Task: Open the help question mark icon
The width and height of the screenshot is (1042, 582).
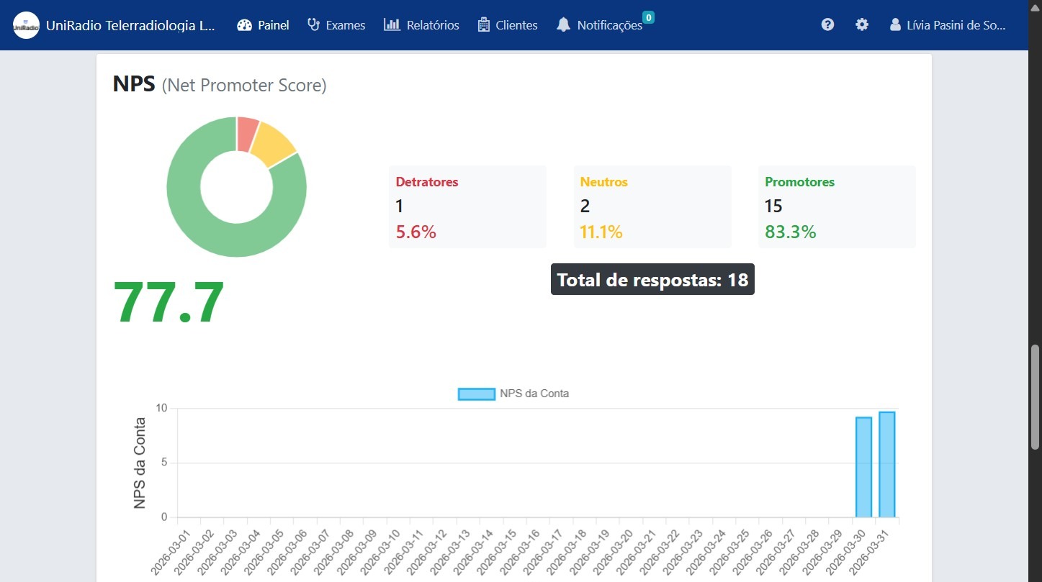Action: tap(827, 24)
